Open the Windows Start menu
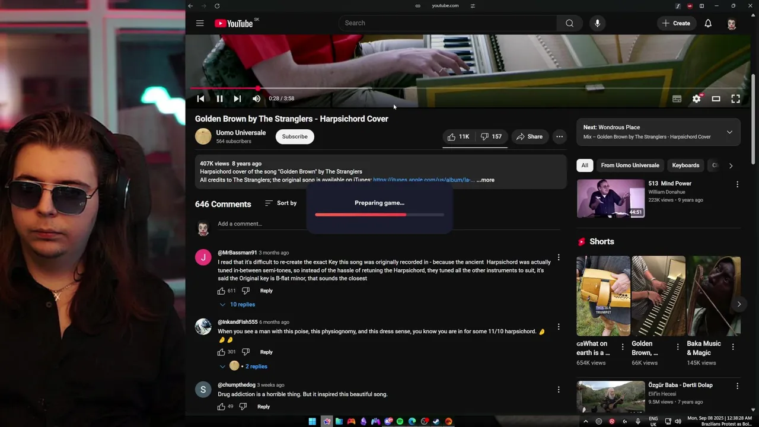 (312, 422)
